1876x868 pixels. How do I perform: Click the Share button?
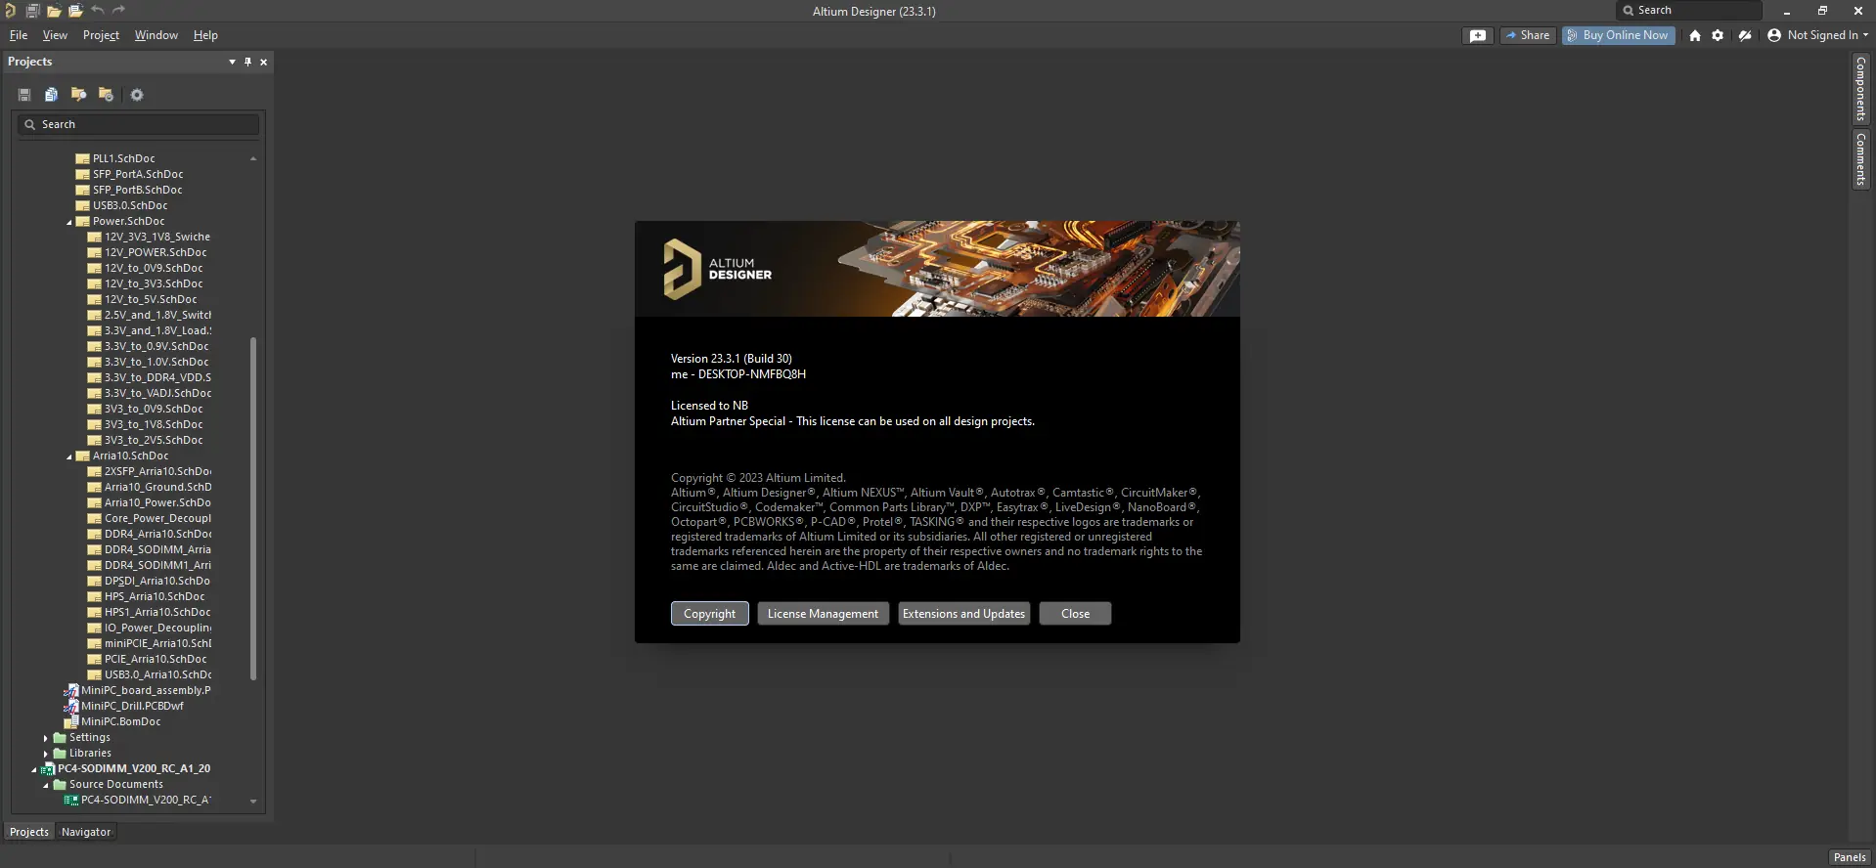click(1527, 35)
